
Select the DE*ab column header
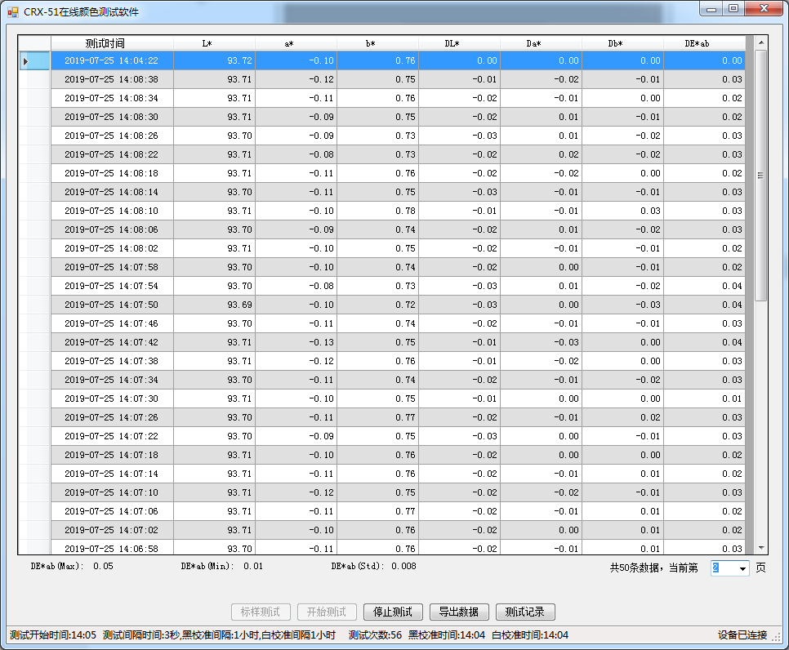tap(704, 43)
